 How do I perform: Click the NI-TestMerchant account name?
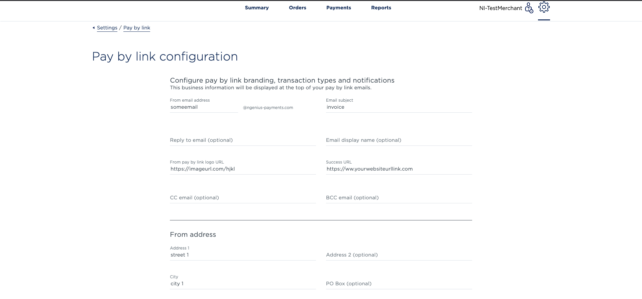pyautogui.click(x=501, y=8)
